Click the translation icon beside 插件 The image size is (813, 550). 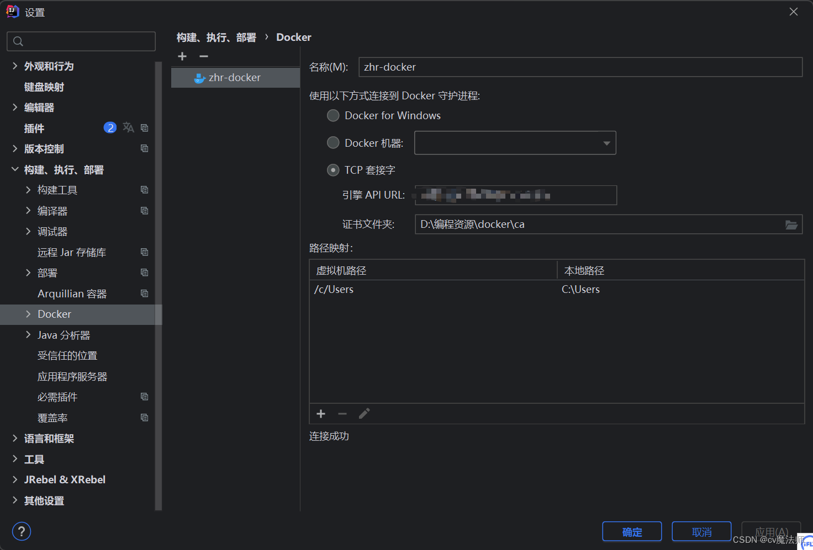point(128,127)
